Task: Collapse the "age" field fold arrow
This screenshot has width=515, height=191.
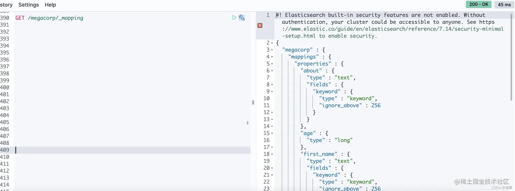Action: click(272, 133)
